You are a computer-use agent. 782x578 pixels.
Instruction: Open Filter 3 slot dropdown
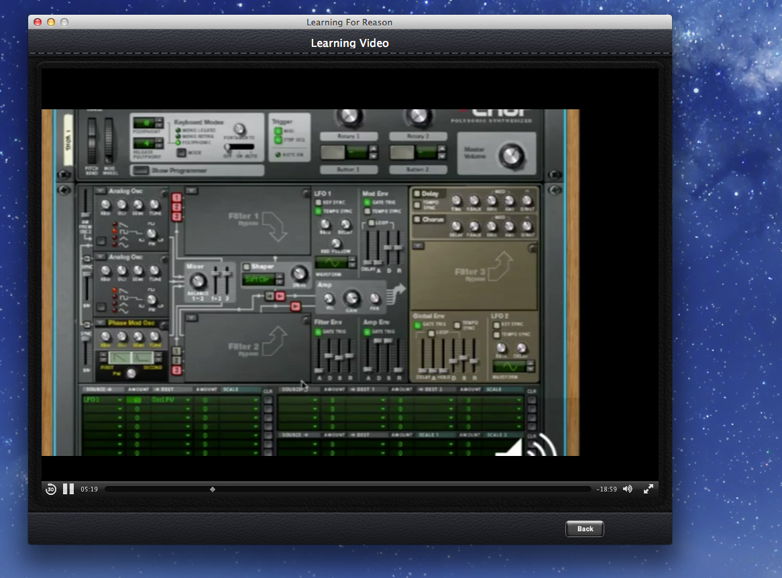418,246
